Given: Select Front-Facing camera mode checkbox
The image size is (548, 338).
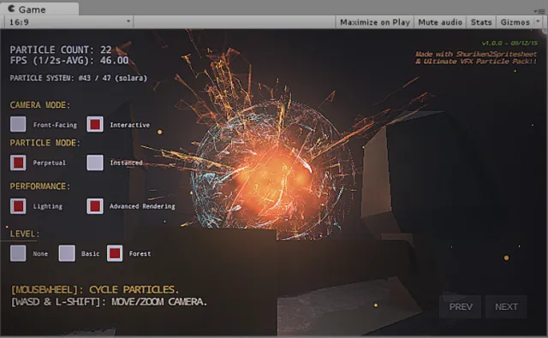Looking at the screenshot, I should tap(18, 124).
